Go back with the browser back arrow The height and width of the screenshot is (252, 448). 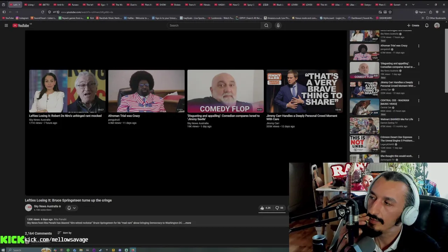point(10,12)
